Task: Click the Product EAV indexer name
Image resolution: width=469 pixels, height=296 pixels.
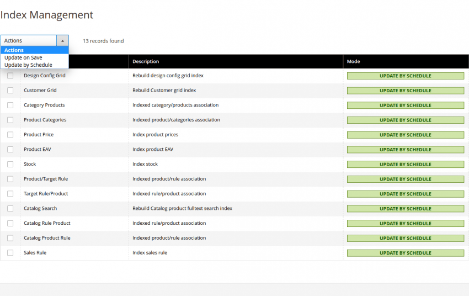Action: click(x=38, y=149)
